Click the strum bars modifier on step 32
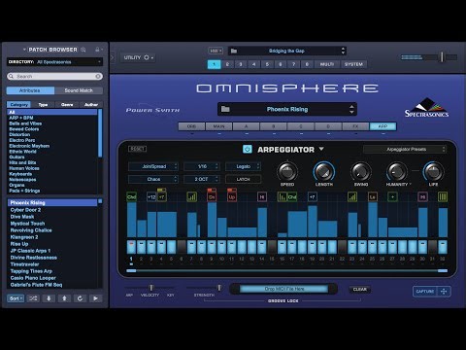466x350 pixels. (443, 196)
